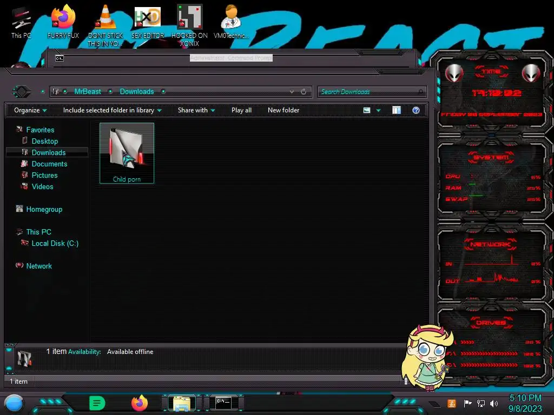Viewport: 554px width, 415px height.
Task: Open the VM0Technic desktop shortcut
Action: click(x=231, y=22)
